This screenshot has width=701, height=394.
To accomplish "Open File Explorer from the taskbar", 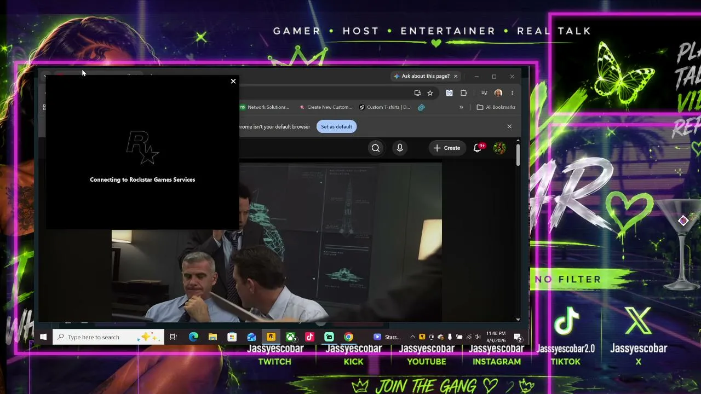I will tap(212, 337).
